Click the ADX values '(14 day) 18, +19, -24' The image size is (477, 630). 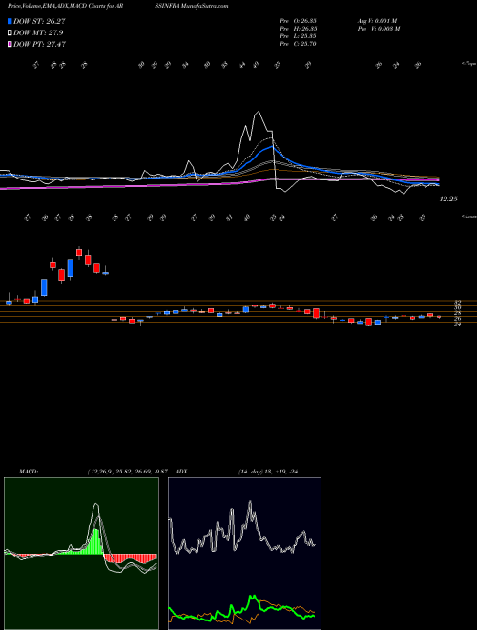pyautogui.click(x=267, y=472)
